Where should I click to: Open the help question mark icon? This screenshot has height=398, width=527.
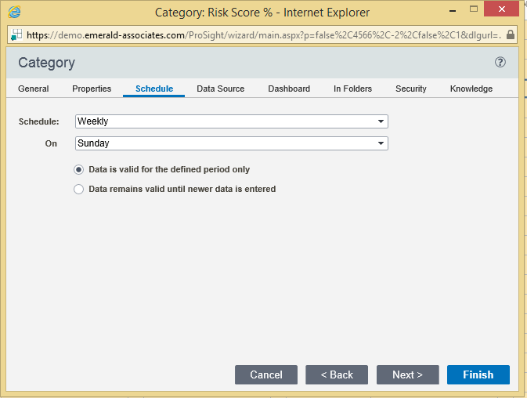click(500, 62)
